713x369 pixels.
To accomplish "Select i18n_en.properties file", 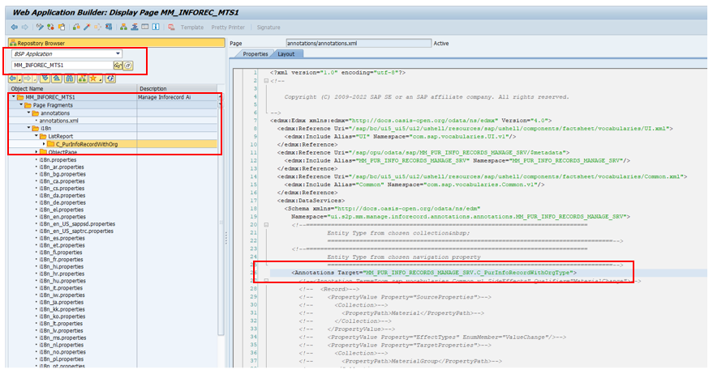I will click(x=62, y=217).
